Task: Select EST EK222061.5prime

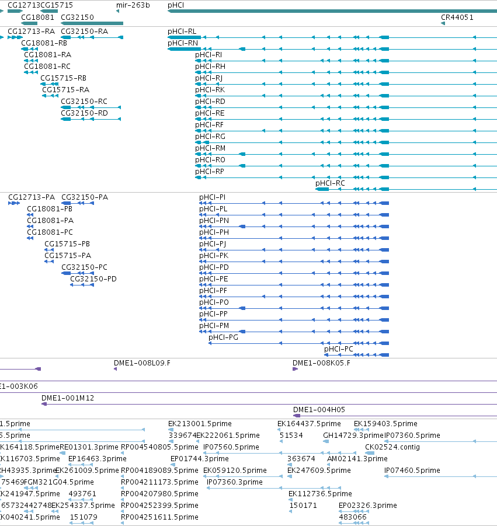Action: coord(228,436)
